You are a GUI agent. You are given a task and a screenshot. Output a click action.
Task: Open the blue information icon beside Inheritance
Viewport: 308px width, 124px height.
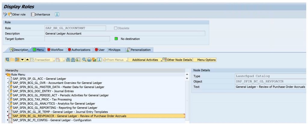pyautogui.click(x=57, y=14)
